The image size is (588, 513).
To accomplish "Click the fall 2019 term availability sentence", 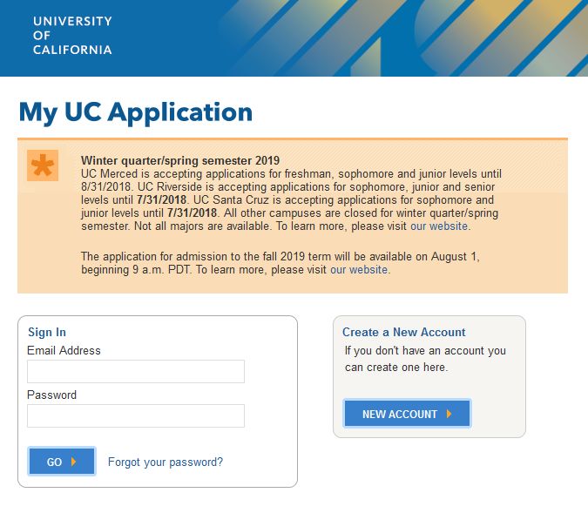I will coord(280,263).
